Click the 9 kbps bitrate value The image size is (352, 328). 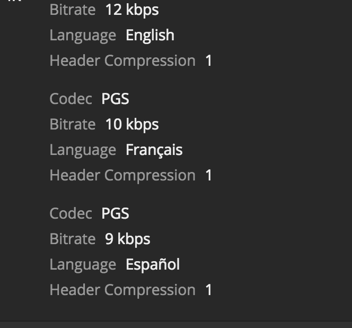pyautogui.click(x=127, y=239)
